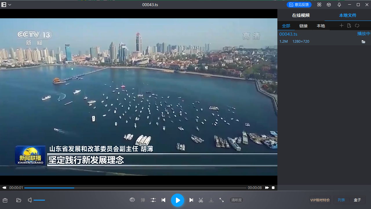Toggle always-on-top with the pin icon
Viewport: 371px width, 209px height.
point(339,4)
